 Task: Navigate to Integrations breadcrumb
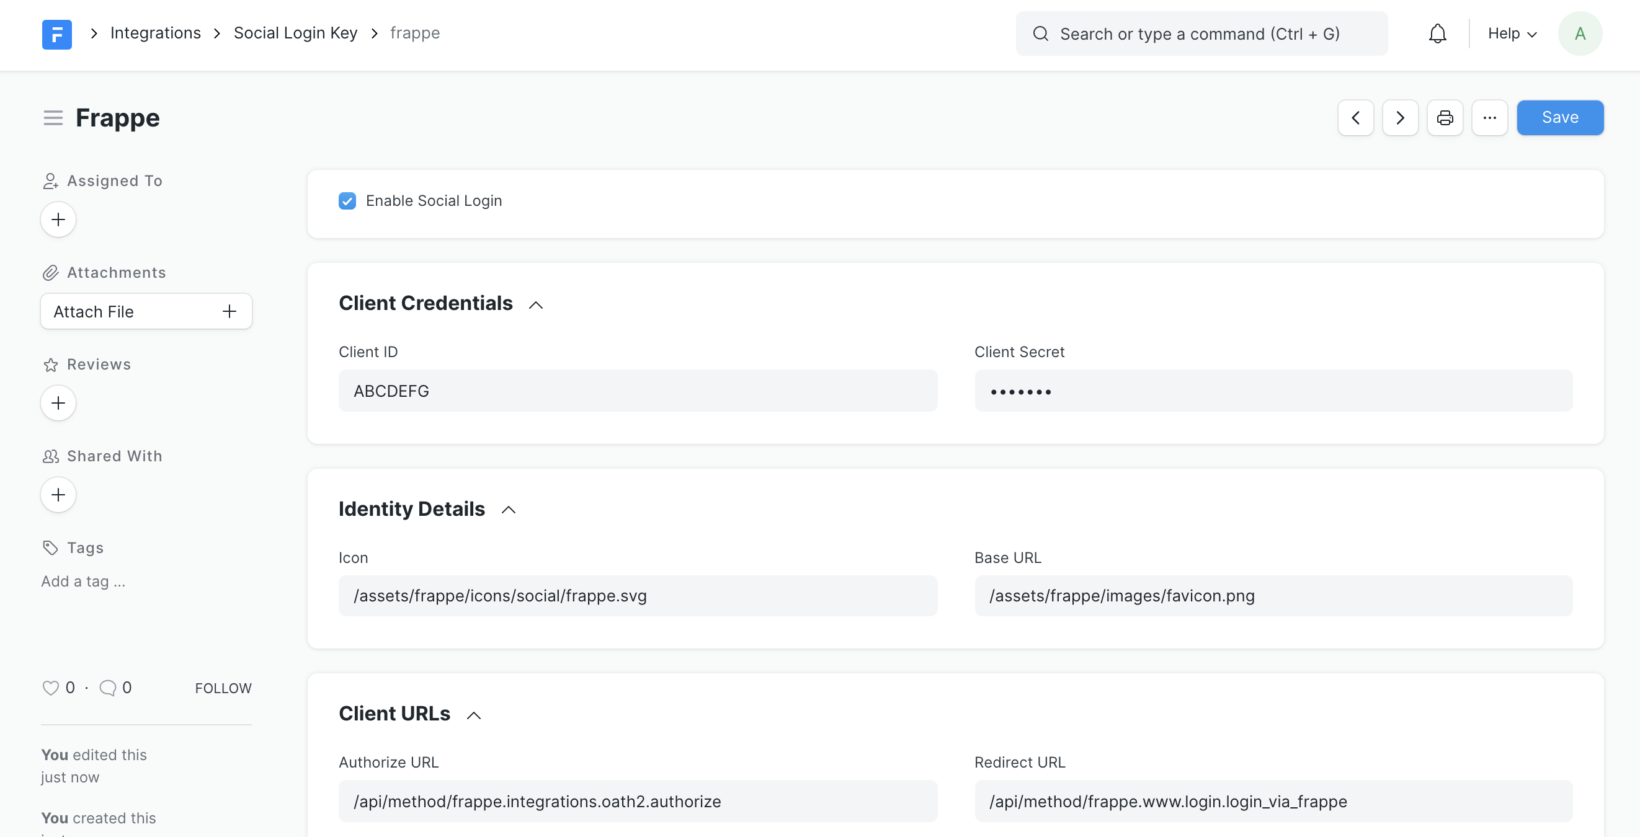click(155, 33)
